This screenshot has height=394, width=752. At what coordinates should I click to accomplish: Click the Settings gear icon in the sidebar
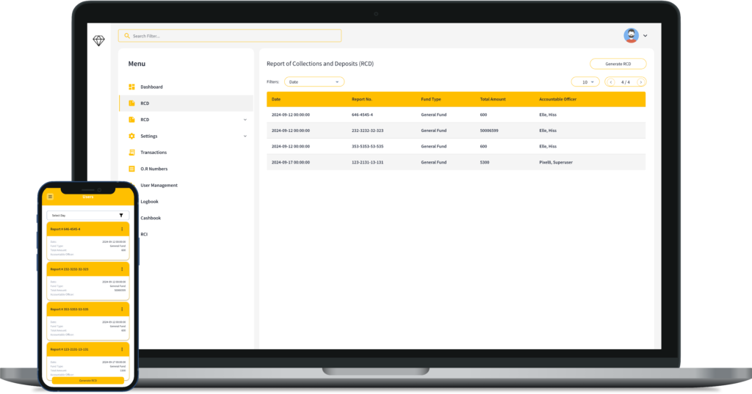pyautogui.click(x=132, y=136)
